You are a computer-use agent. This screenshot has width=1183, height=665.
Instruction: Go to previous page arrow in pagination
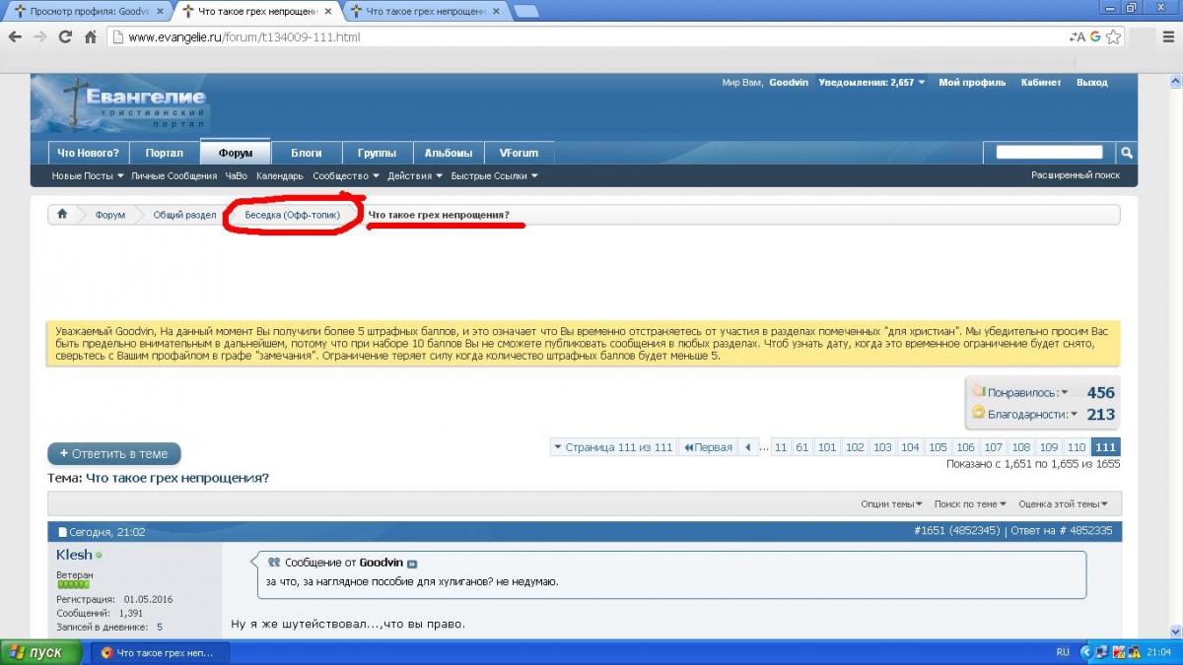click(x=749, y=447)
